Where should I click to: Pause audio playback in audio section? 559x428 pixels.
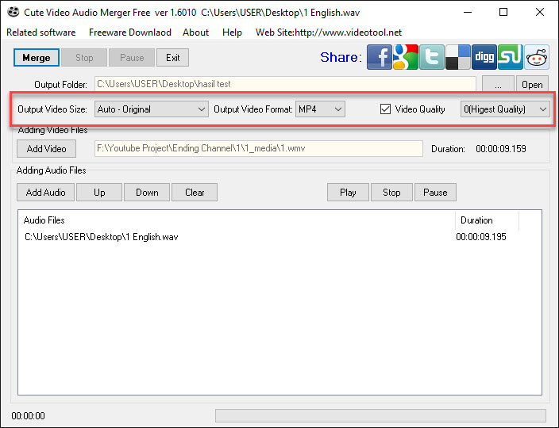(435, 193)
